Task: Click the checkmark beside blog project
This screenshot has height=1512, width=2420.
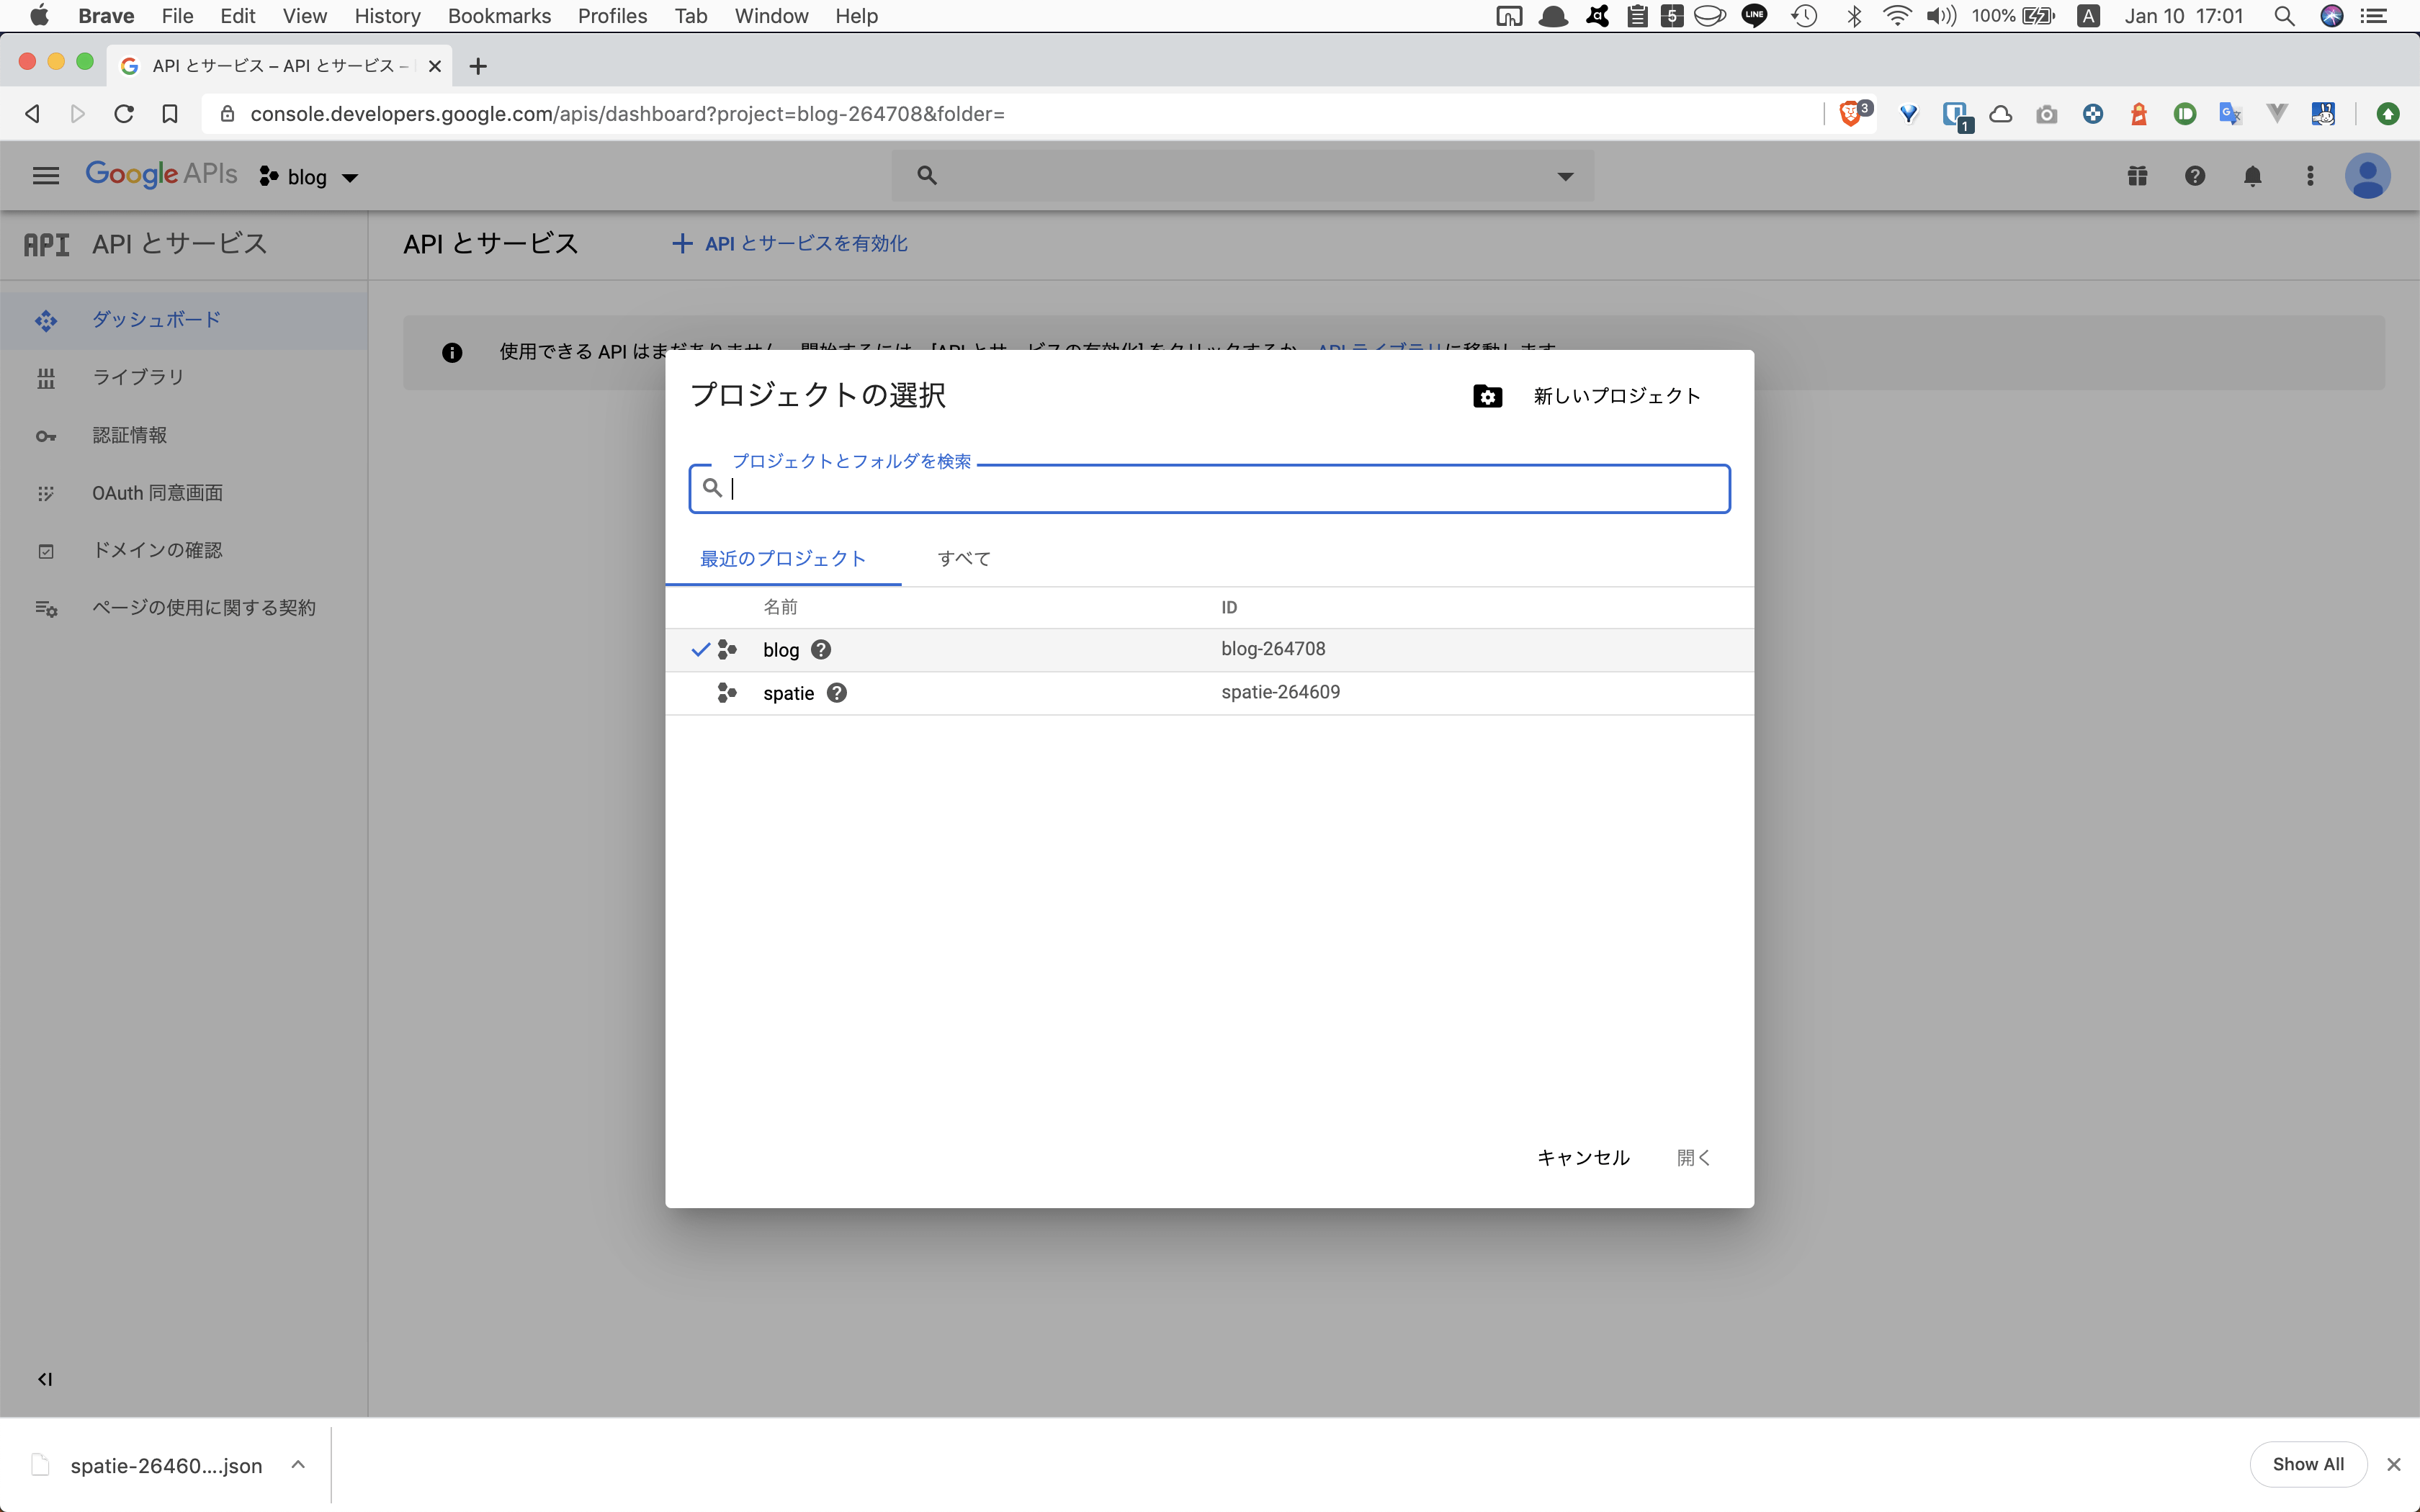Action: click(x=700, y=648)
